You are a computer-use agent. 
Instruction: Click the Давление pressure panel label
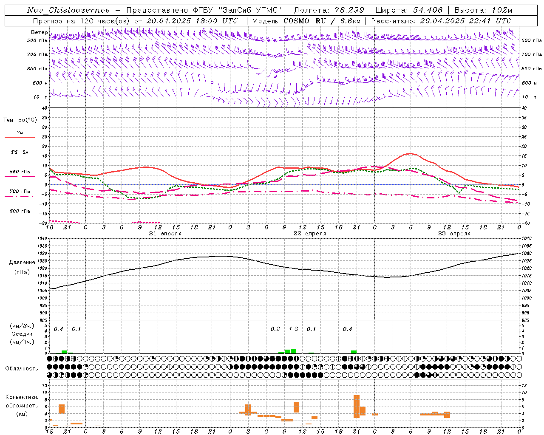[x=22, y=263]
